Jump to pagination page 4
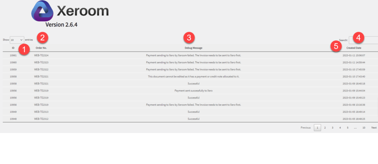The height and width of the screenshot is (164, 378). (x=340, y=128)
